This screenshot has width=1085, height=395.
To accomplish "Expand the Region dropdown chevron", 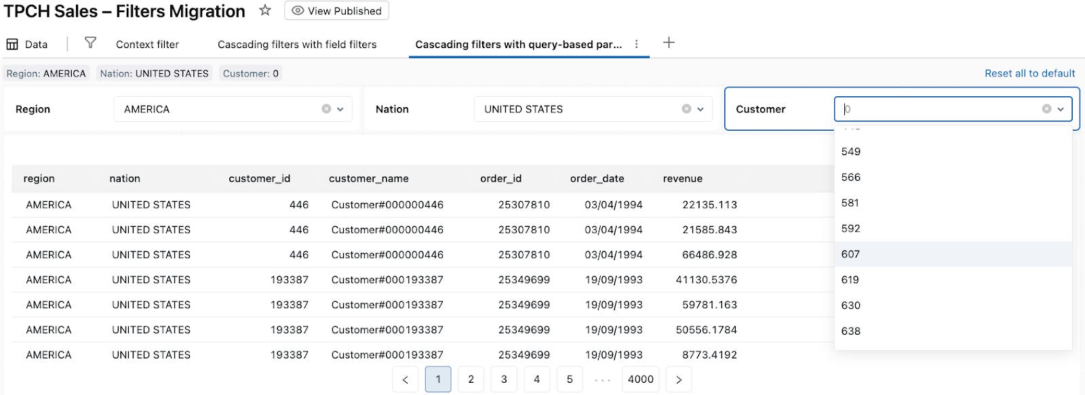I will [340, 109].
